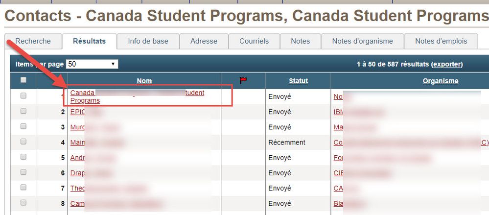Image resolution: width=489 pixels, height=215 pixels.
Task: View the Notes d'emplois tab
Action: tap(441, 41)
